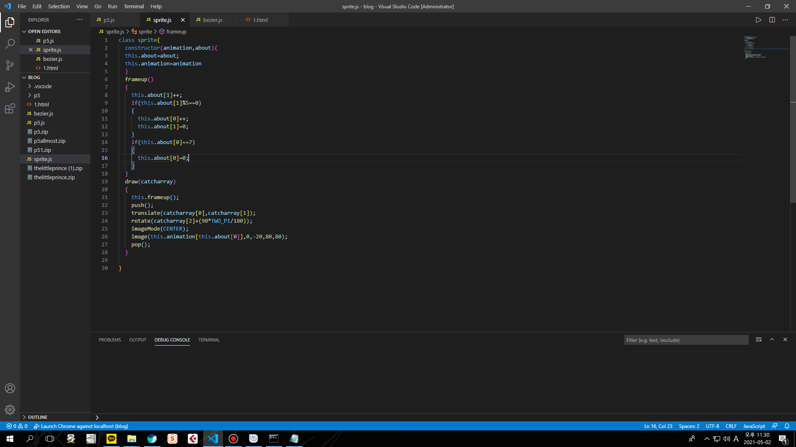Open the Accounts icon

click(10, 388)
